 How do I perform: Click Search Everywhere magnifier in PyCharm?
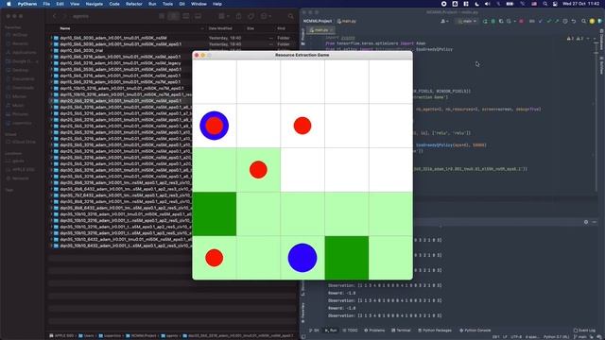point(583,21)
